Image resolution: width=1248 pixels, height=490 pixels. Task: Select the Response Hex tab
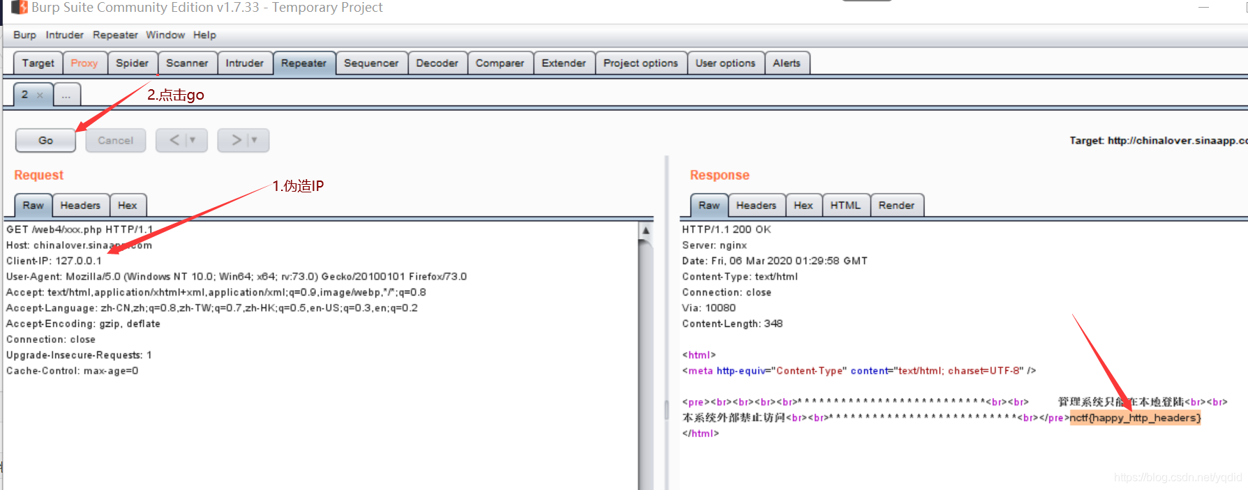point(804,205)
